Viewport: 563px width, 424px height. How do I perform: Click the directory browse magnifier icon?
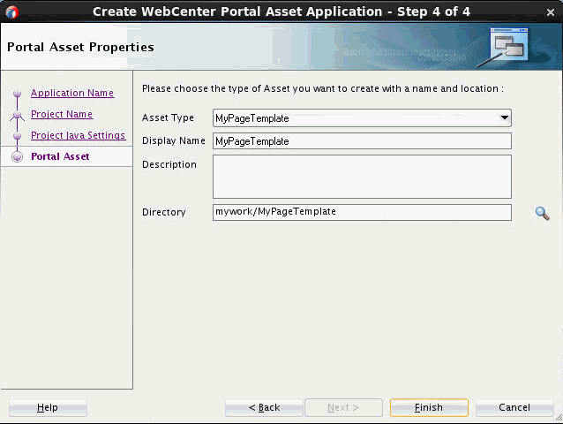tap(542, 213)
